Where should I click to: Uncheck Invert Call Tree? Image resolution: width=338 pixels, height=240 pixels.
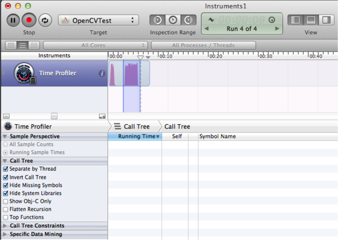point(6,177)
